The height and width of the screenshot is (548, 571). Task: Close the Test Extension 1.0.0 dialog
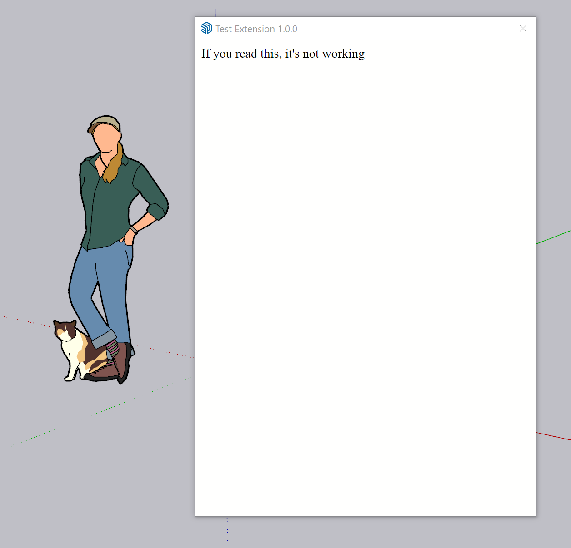[x=523, y=28]
